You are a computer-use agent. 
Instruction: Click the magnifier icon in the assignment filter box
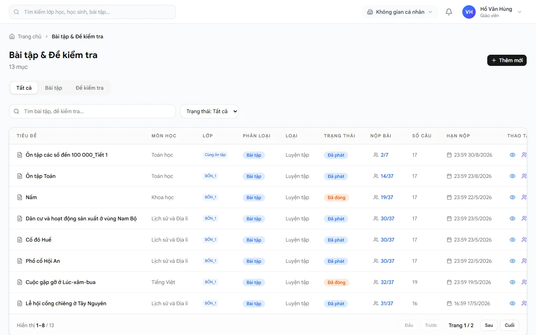[16, 111]
